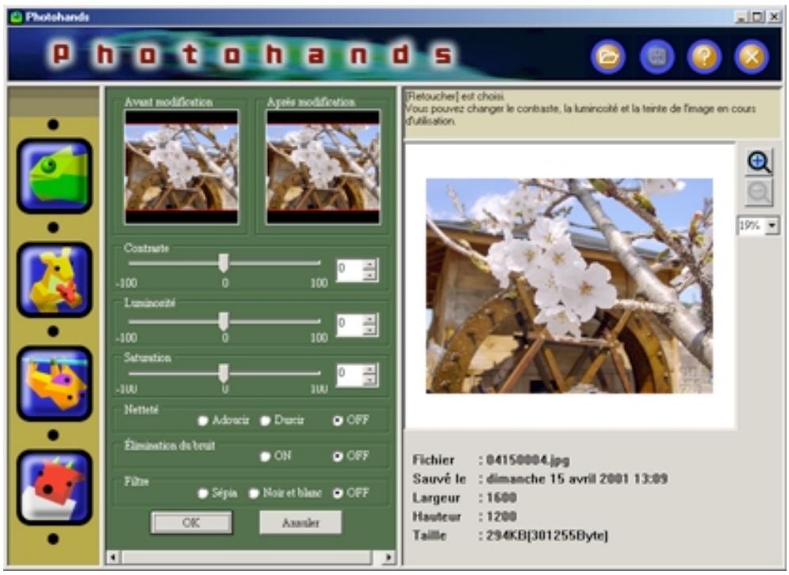This screenshot has height=575, width=789.
Task: Click the save disk icon in header
Action: pyautogui.click(x=656, y=57)
